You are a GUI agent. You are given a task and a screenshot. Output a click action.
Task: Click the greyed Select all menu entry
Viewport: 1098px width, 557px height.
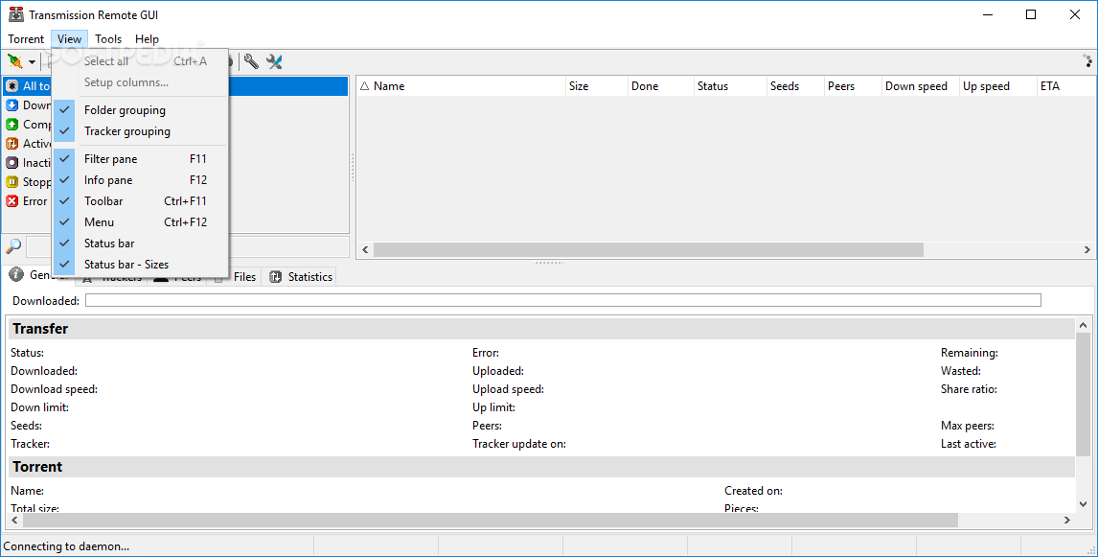coord(140,61)
